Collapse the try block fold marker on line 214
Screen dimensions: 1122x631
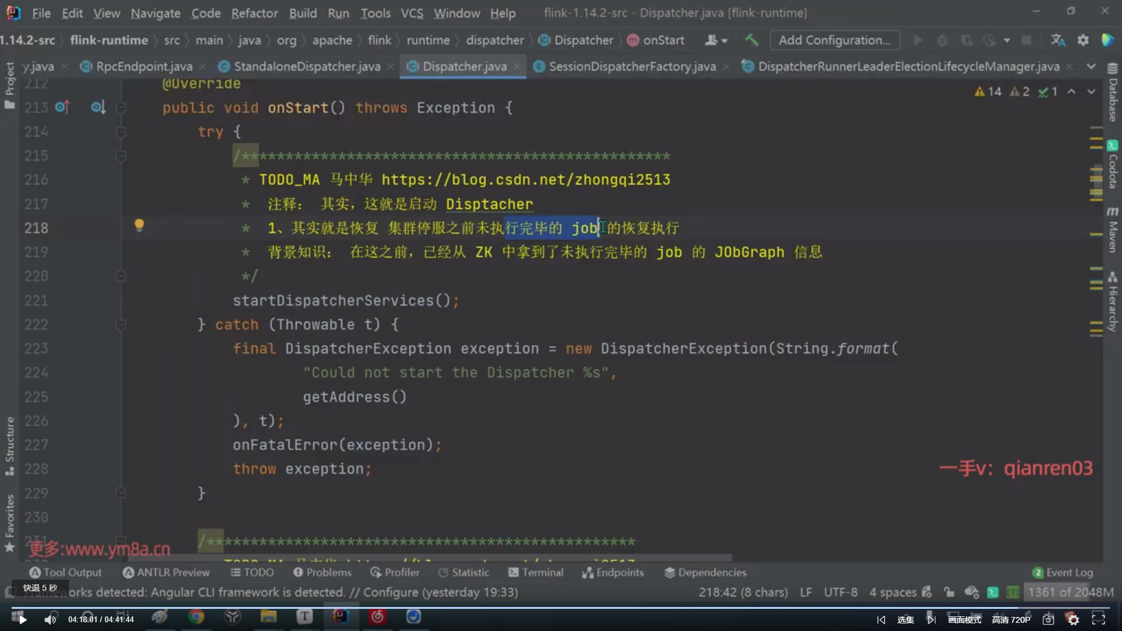[121, 132]
